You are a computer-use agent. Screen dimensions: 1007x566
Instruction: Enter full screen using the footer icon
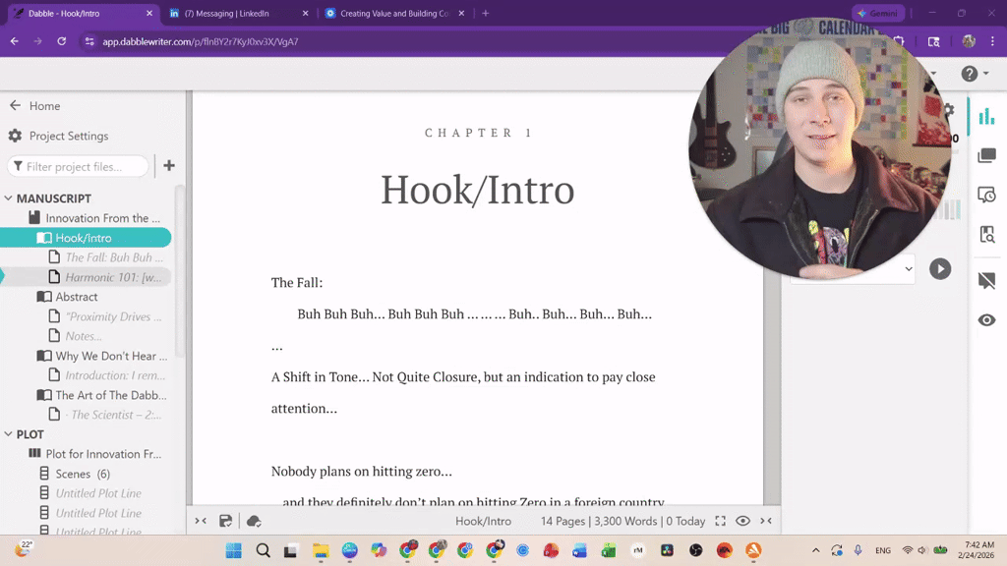[x=720, y=521]
